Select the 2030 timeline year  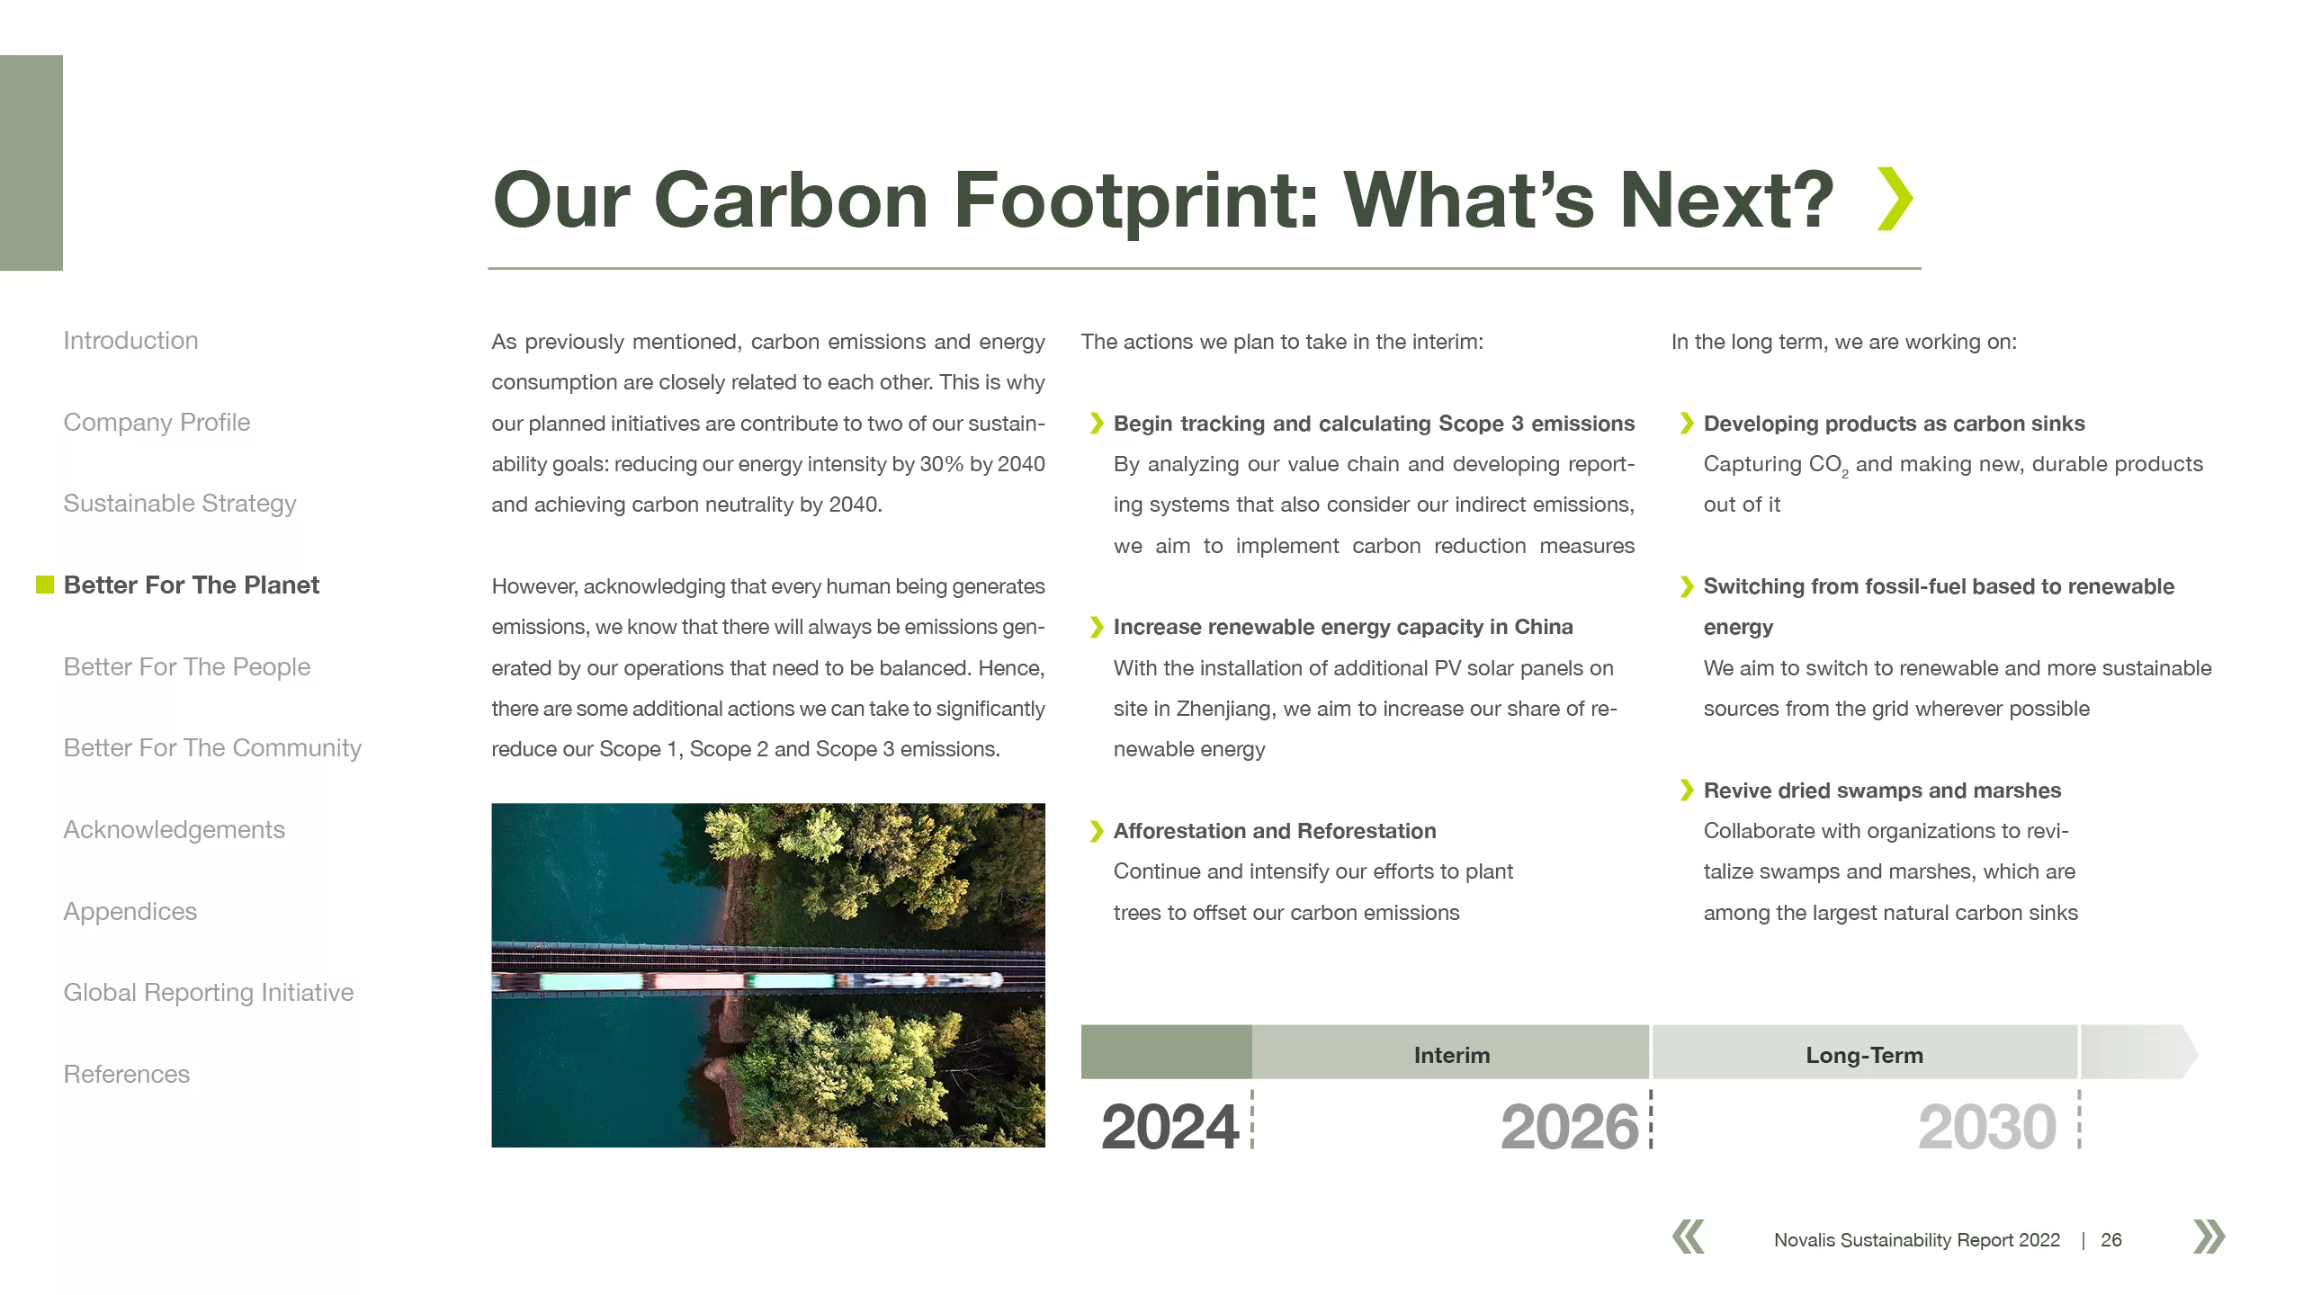tap(1987, 1126)
